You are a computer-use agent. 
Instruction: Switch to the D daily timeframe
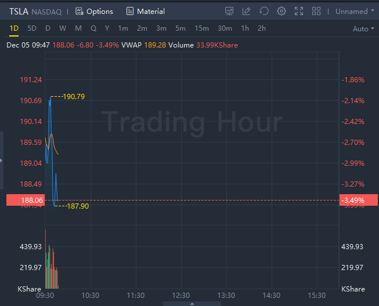tap(48, 28)
